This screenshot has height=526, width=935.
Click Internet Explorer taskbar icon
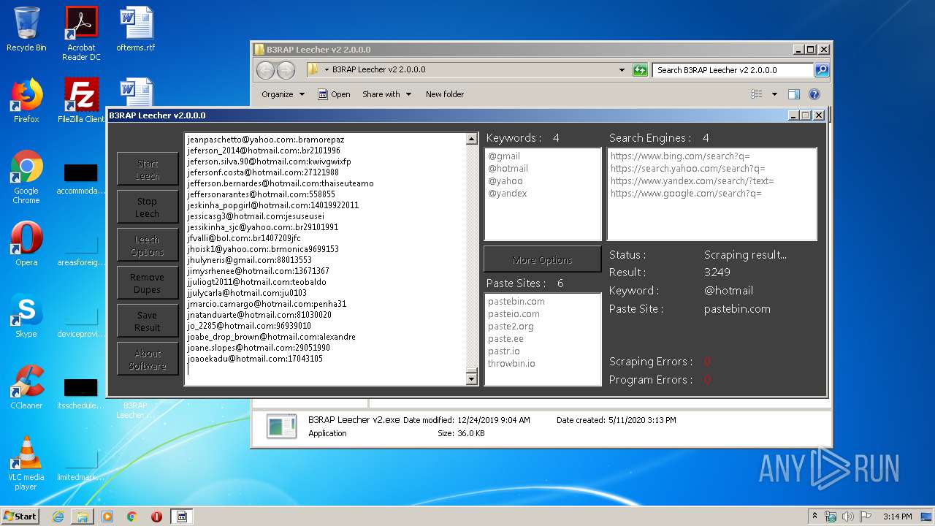click(58, 517)
